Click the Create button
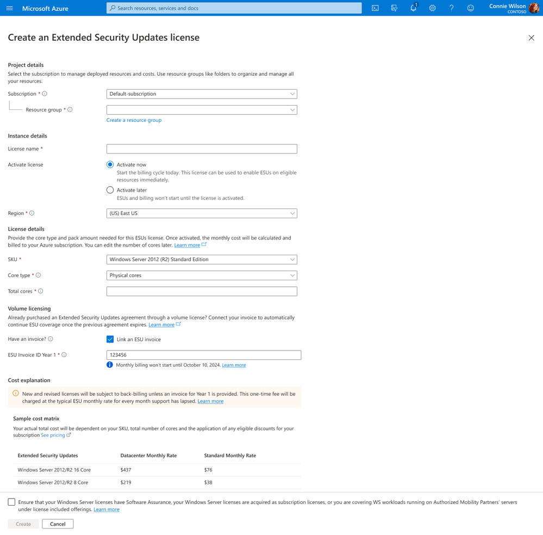This screenshot has height=535, width=543. tap(23, 524)
